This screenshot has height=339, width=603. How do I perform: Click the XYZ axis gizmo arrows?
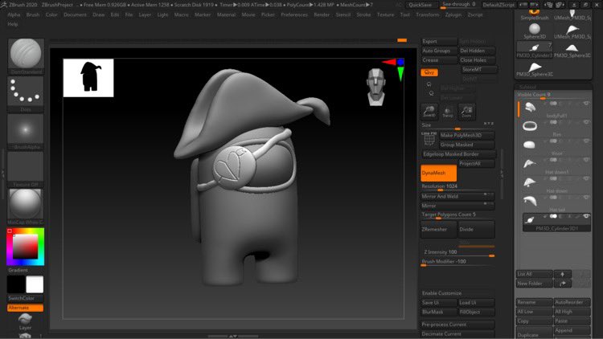pyautogui.click(x=394, y=68)
